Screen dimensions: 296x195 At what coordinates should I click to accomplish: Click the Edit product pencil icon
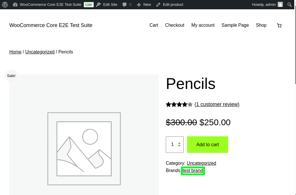[x=158, y=5]
